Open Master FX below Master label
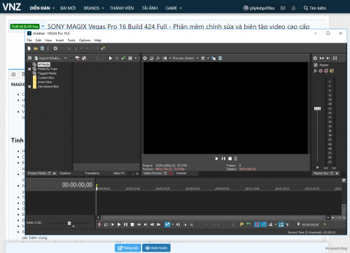This screenshot has height=253, width=350. coord(315,71)
